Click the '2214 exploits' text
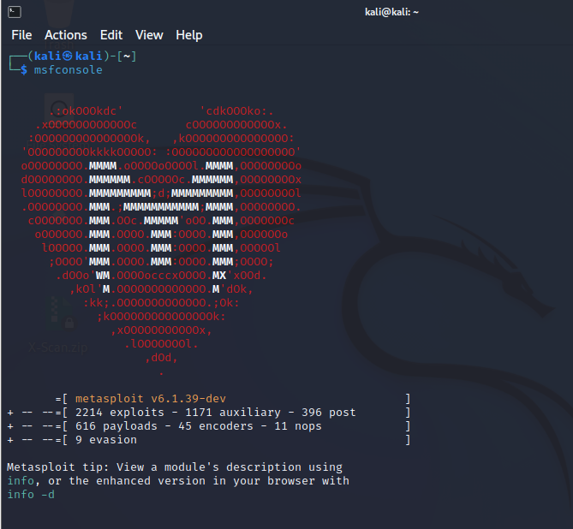This screenshot has width=573, height=529. pyautogui.click(x=120, y=412)
